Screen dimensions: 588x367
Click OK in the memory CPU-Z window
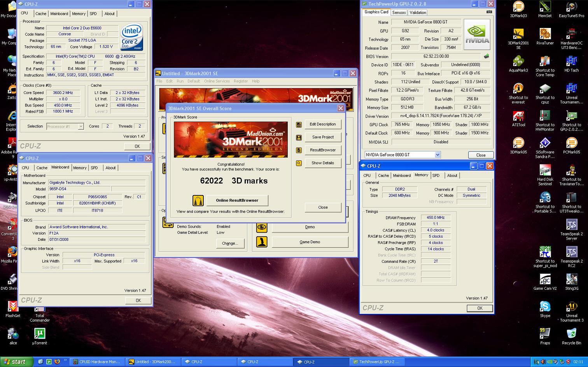479,308
